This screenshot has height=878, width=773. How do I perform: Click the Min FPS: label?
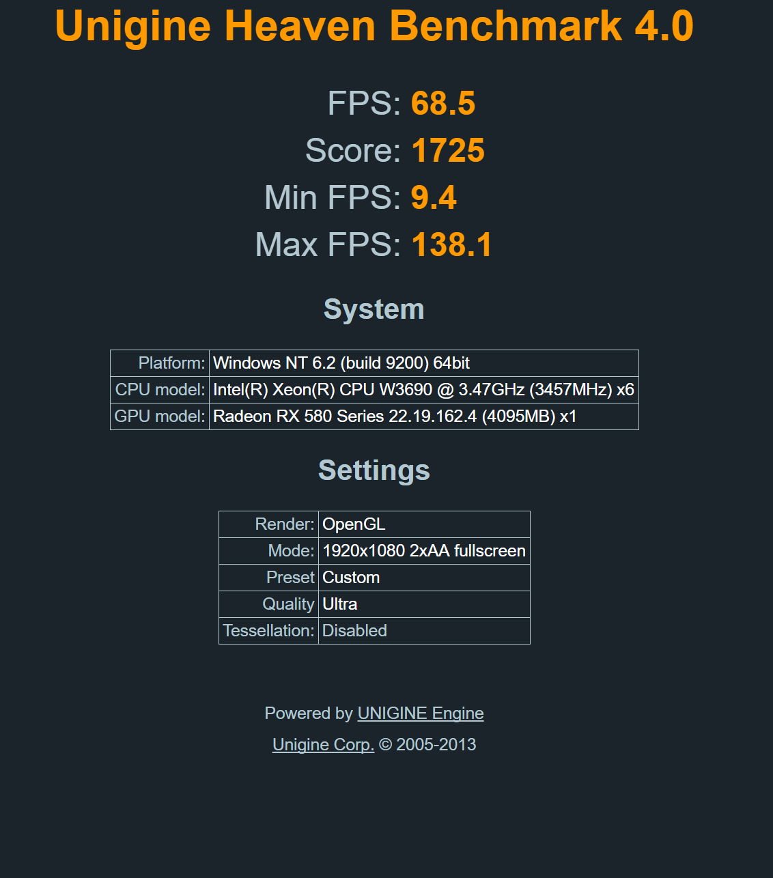[333, 198]
